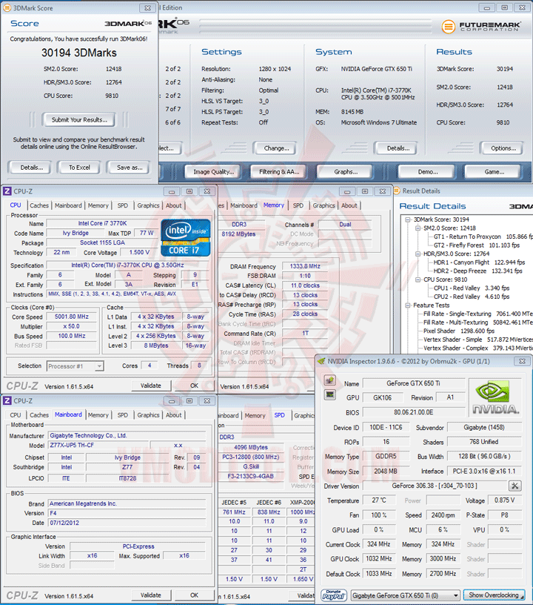Click the NVIDIA logo in NVIDIA Inspector
This screenshot has height=605, width=533.
point(495,397)
